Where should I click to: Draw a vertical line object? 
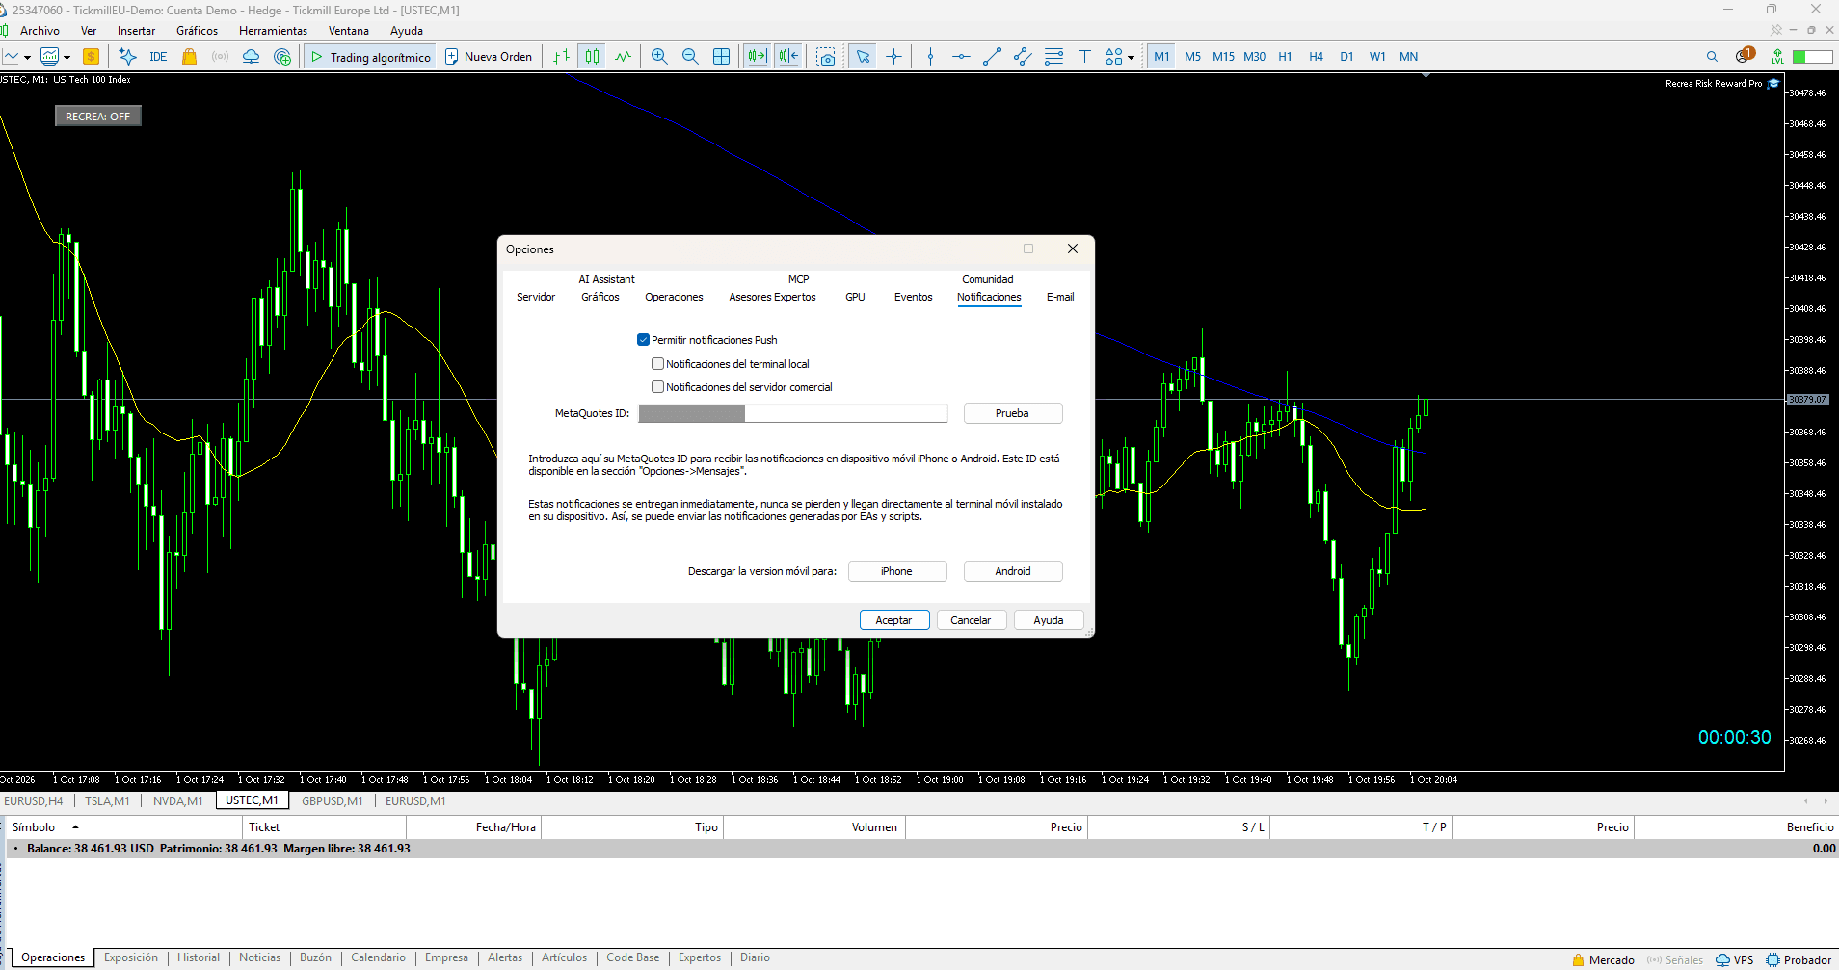[x=930, y=57]
